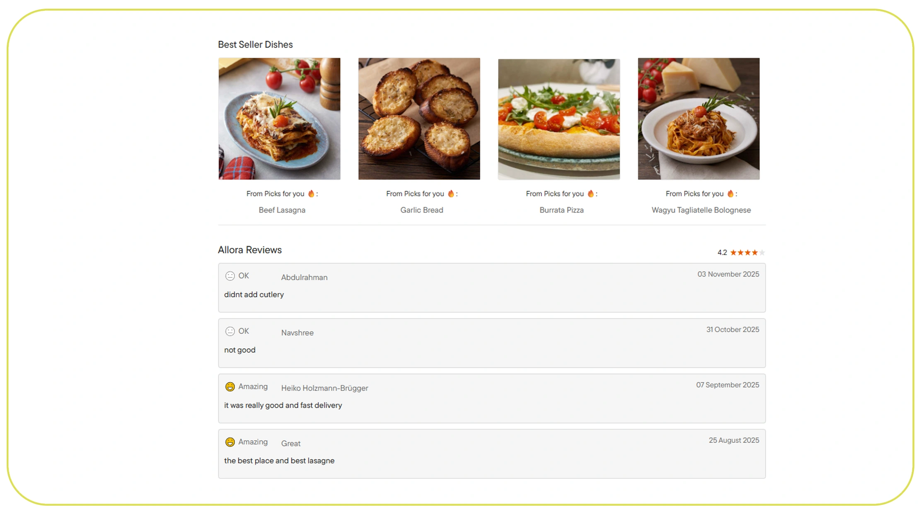Open the Wagyu Tagliatelle Bolognese photo

click(699, 119)
